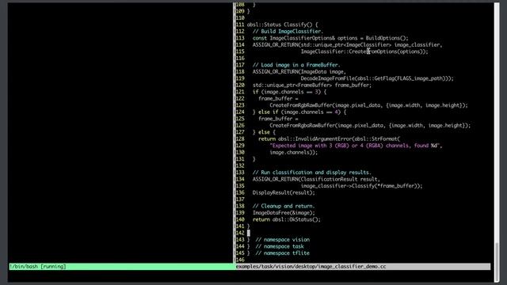Click 'std::unique_ptr<FrameBuffer> frame_buffer;' line 120

[312, 85]
